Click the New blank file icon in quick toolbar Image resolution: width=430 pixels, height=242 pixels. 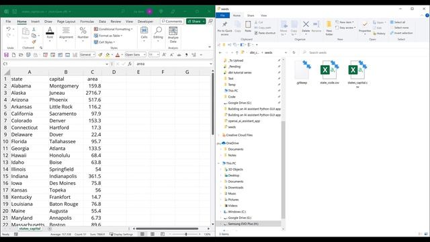(x=13, y=55)
